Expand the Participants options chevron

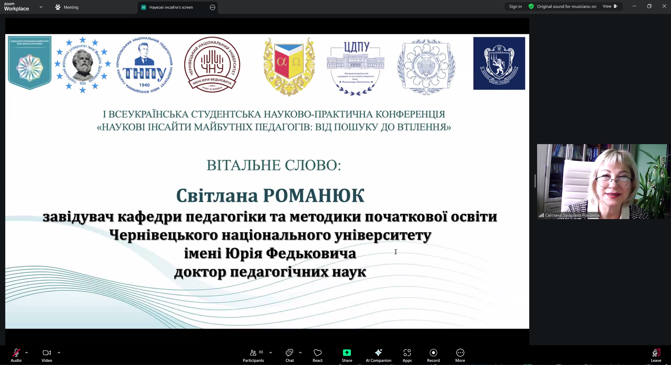271,353
